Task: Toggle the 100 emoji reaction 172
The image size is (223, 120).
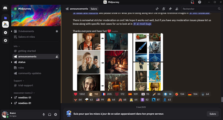Action: point(120,94)
